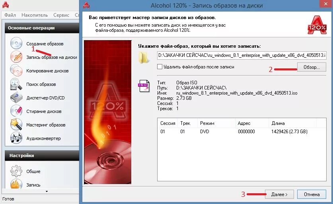Click the Мастеринг образов star icon
The width and height of the screenshot is (333, 204).
point(16,124)
